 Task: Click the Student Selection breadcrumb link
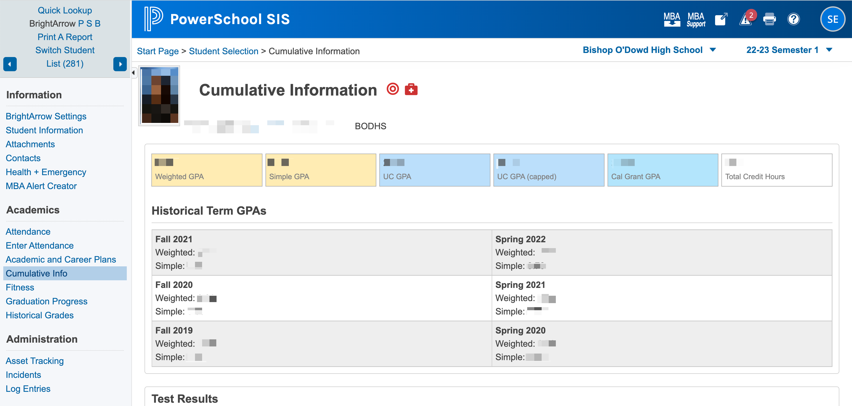point(224,51)
